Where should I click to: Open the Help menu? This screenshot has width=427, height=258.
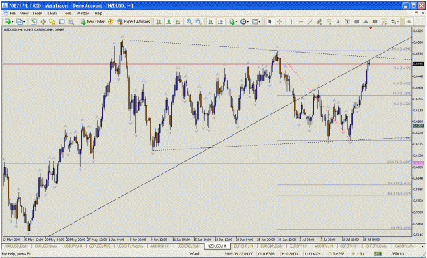pos(98,13)
